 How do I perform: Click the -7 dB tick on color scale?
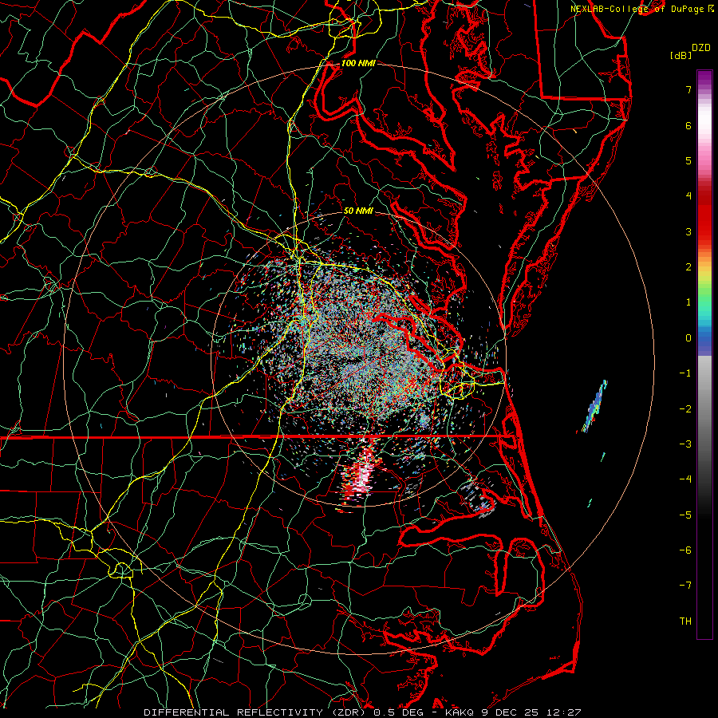tap(685, 586)
